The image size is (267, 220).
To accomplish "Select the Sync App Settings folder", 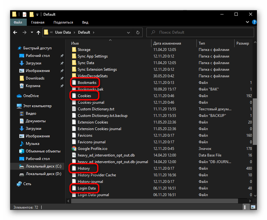I will click(x=93, y=56).
